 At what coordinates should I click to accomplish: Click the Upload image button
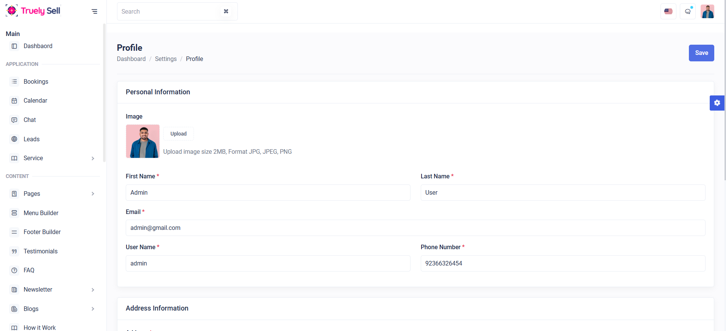178,134
